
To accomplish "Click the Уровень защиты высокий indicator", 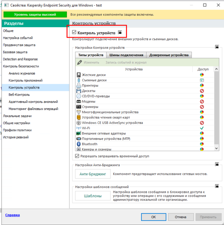I will (35, 15).
